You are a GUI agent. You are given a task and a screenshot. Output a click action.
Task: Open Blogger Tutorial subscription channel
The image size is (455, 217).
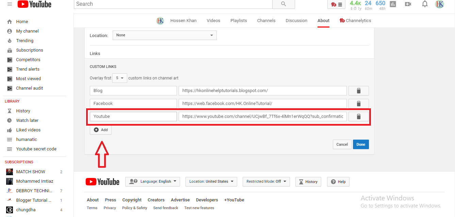coord(34,200)
